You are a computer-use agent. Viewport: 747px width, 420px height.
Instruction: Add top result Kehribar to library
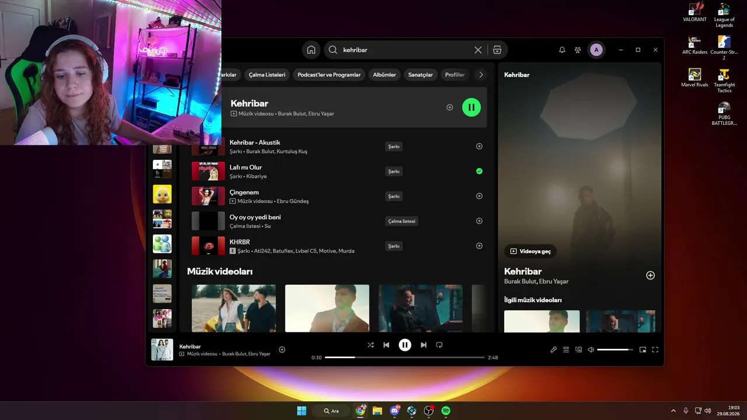point(449,107)
